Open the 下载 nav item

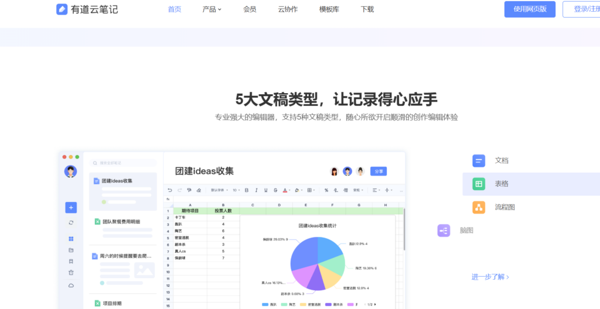[x=367, y=9]
